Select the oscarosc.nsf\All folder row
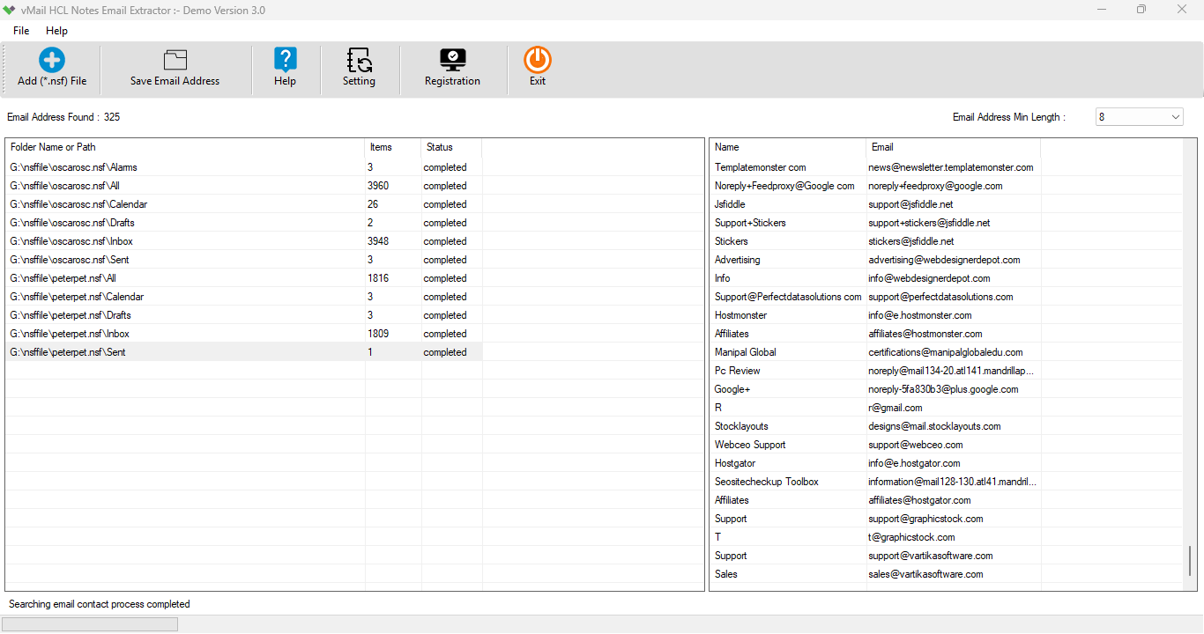This screenshot has height=634, width=1204. pyautogui.click(x=244, y=186)
